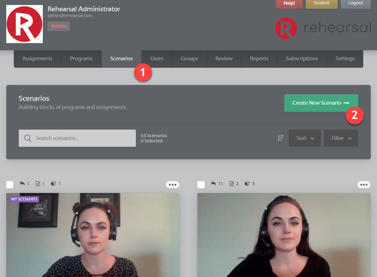Open the Programs tab
This screenshot has height=277, width=377.
81,59
